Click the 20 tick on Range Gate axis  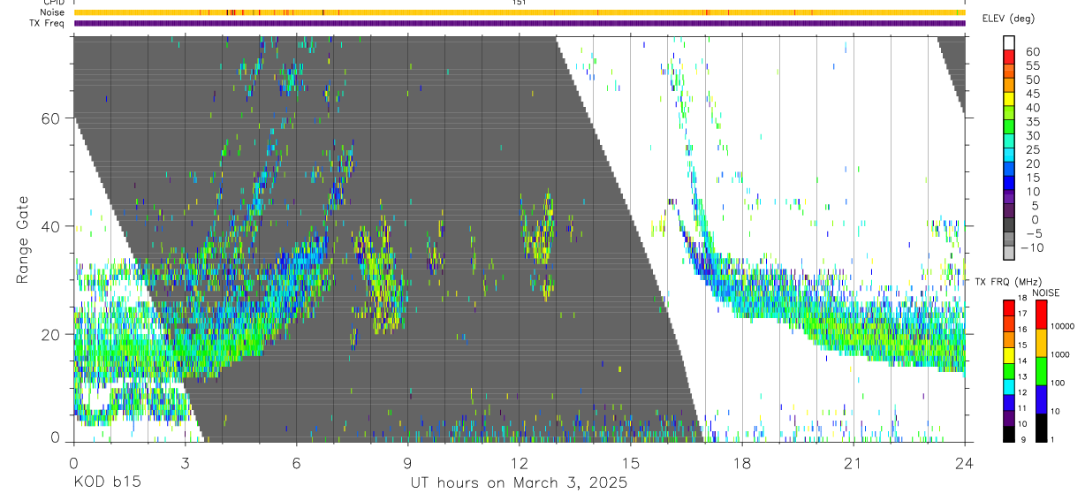(x=51, y=334)
